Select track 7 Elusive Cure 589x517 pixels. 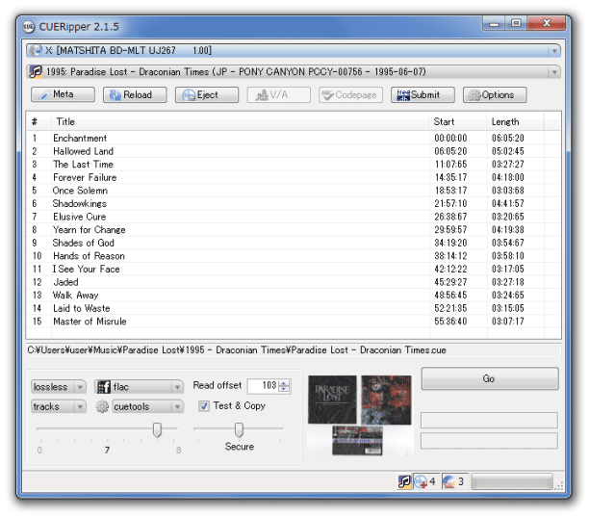(x=293, y=217)
